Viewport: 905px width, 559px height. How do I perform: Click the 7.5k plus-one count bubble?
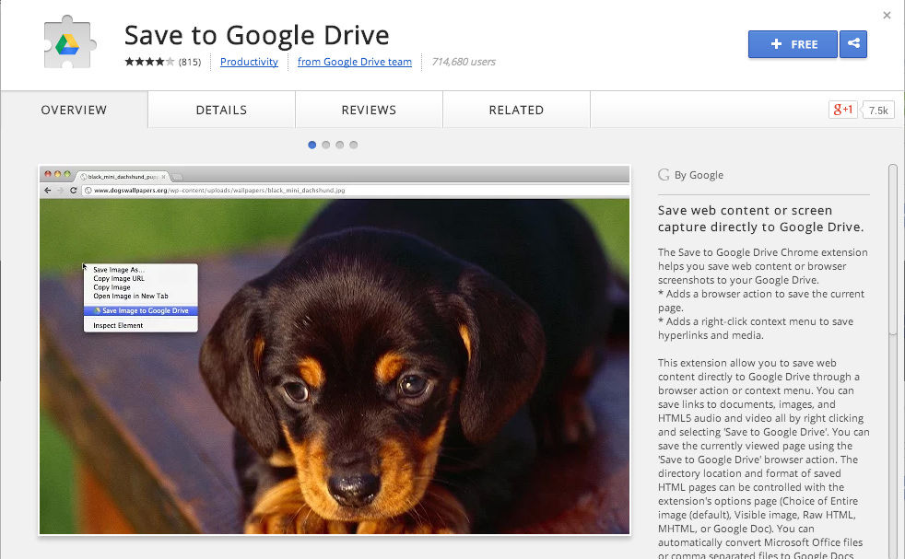point(878,110)
